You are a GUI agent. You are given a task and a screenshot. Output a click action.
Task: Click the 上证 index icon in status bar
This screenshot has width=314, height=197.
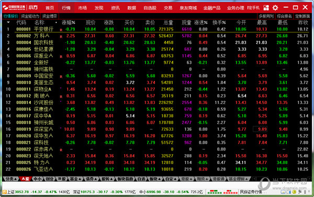tap(4, 192)
